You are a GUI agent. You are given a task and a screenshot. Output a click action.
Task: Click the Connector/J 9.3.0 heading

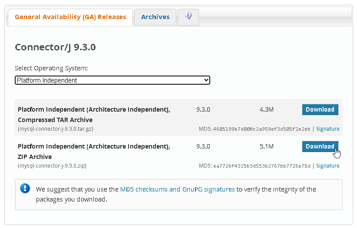click(x=55, y=47)
